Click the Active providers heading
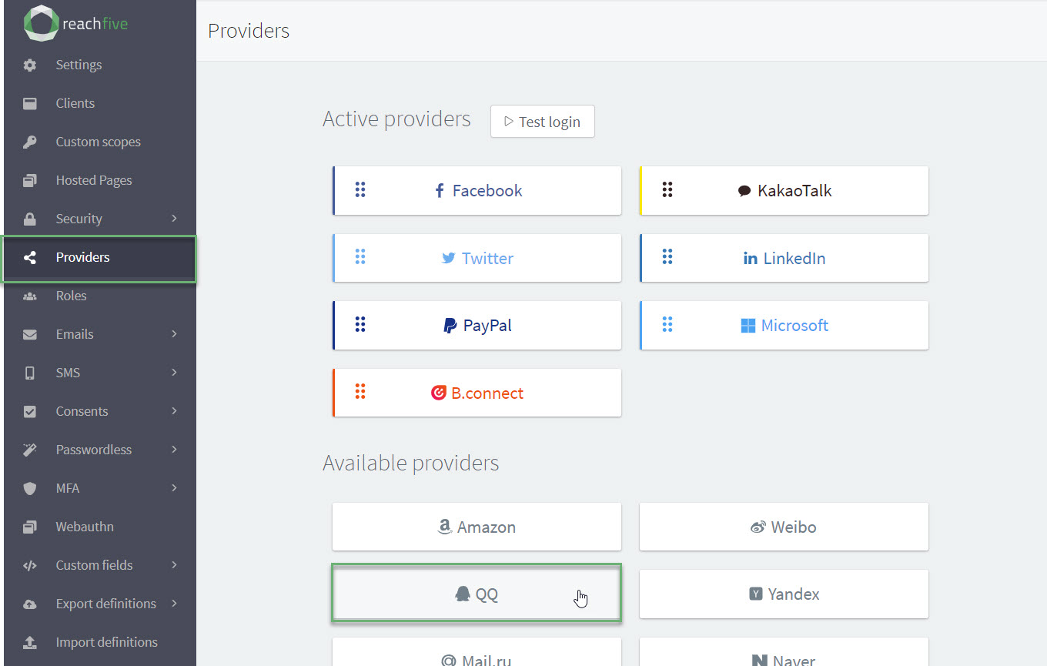Screen dimensions: 1047x666 [x=396, y=119]
